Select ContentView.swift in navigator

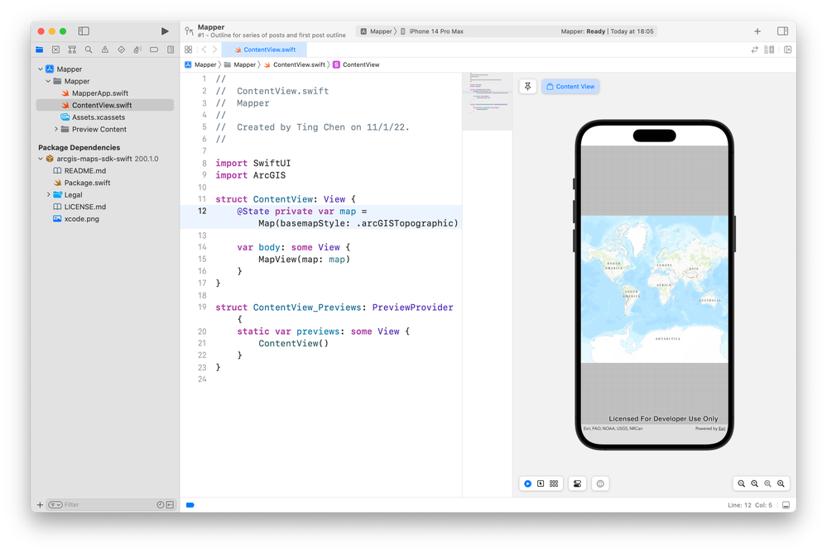[x=105, y=105]
